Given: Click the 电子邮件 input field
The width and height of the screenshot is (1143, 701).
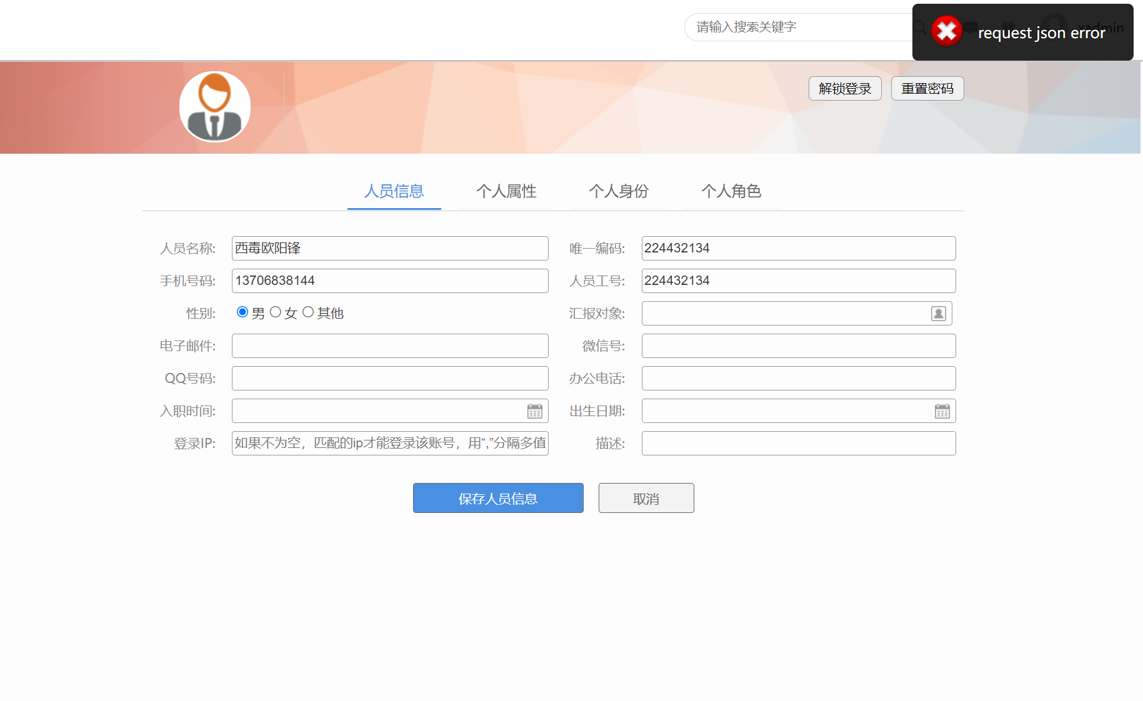Looking at the screenshot, I should [390, 346].
